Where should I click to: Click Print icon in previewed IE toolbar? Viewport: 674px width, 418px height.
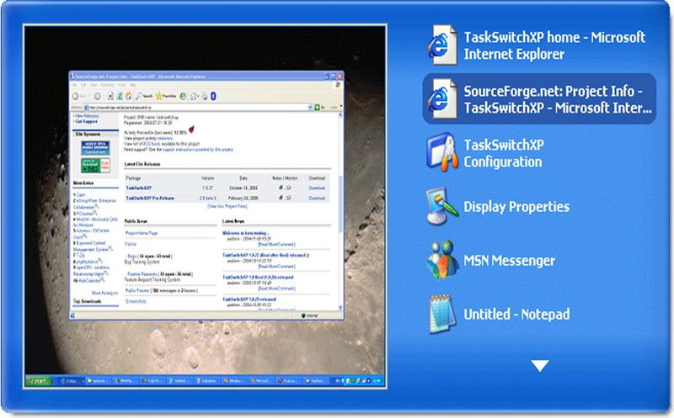(205, 96)
